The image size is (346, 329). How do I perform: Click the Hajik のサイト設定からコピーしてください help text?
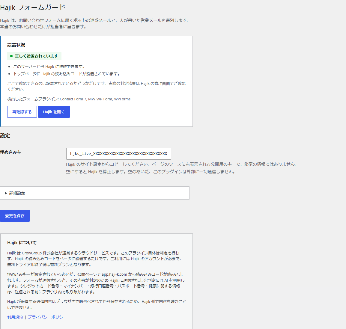click(x=182, y=164)
